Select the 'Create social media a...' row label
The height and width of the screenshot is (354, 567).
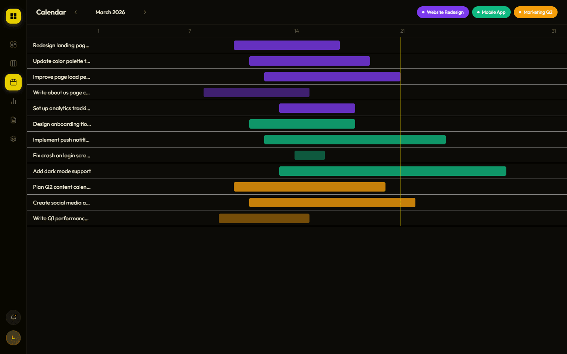pyautogui.click(x=61, y=203)
